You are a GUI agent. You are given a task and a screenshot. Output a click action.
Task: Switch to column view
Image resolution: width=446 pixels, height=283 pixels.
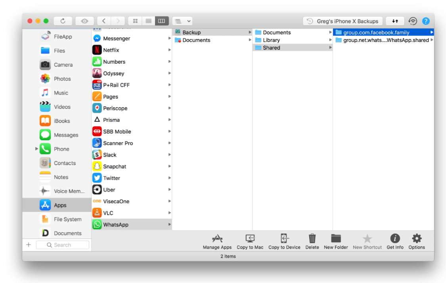point(162,21)
